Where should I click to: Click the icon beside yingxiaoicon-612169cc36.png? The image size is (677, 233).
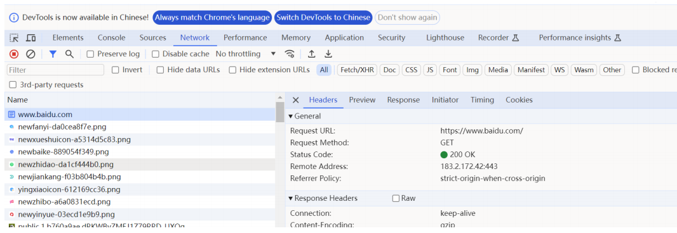11,189
